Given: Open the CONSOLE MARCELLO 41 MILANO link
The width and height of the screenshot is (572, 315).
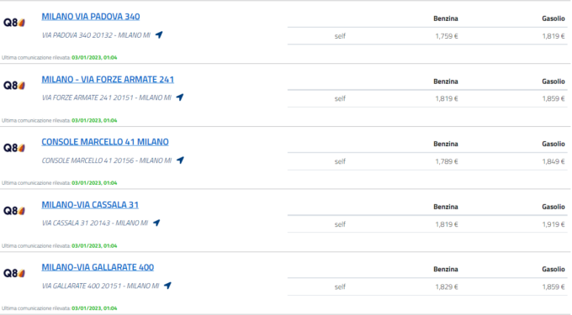Looking at the screenshot, I should tap(105, 142).
